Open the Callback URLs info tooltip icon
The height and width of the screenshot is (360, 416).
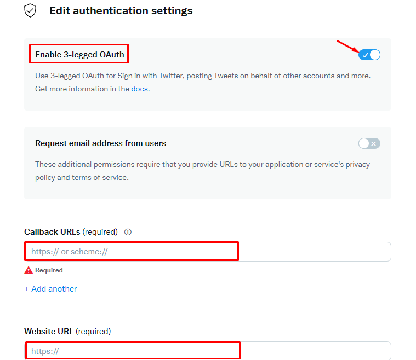click(x=128, y=232)
